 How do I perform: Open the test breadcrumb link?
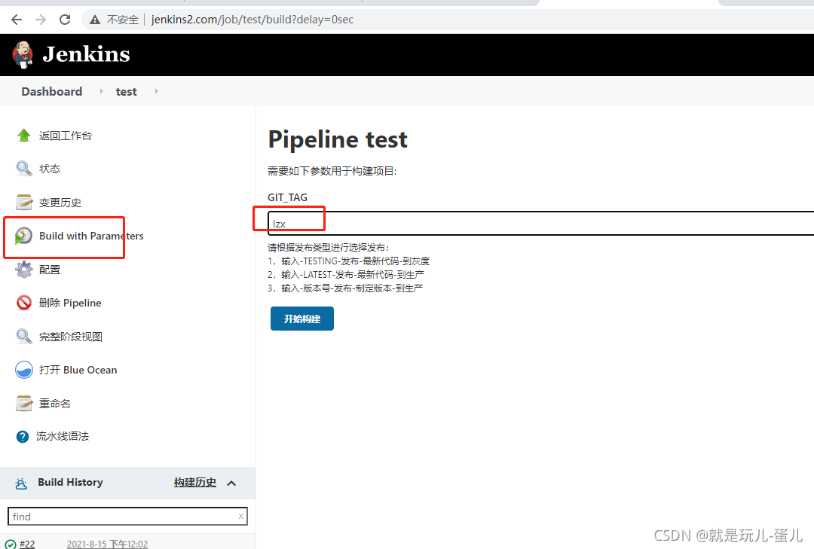pyautogui.click(x=126, y=92)
